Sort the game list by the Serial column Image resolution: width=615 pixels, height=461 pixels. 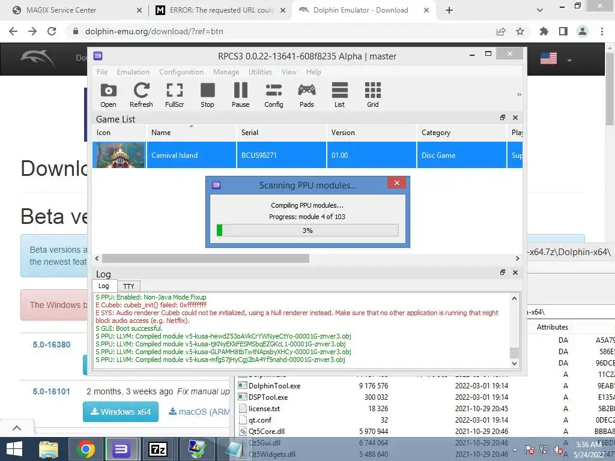click(x=281, y=133)
